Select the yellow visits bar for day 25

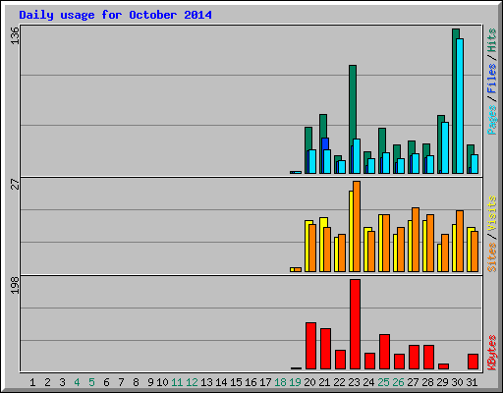380,243
